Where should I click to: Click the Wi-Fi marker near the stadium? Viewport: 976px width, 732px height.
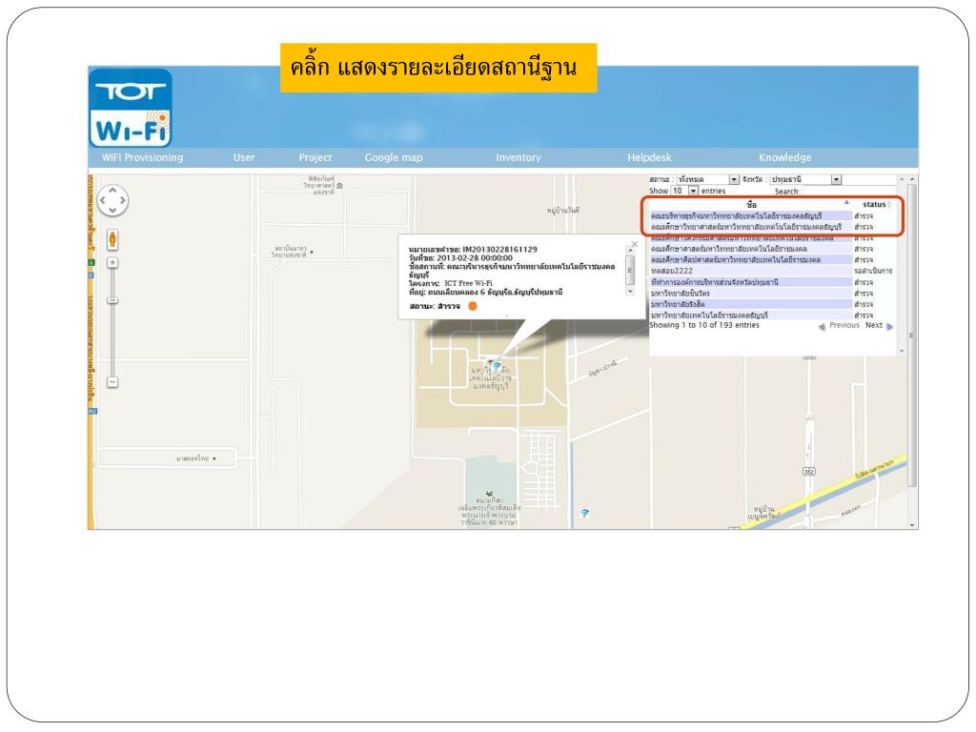coord(584,513)
